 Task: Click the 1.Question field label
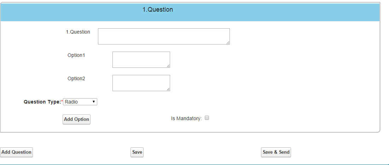click(78, 32)
